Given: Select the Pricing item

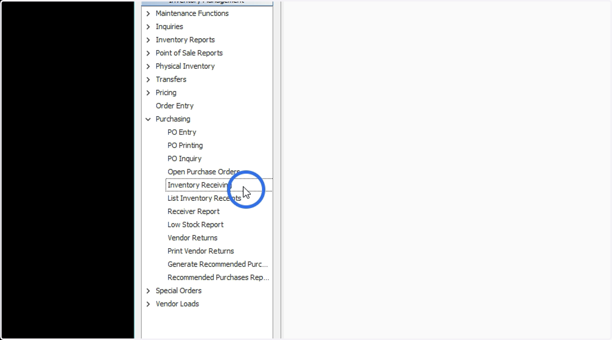Looking at the screenshot, I should tap(166, 93).
